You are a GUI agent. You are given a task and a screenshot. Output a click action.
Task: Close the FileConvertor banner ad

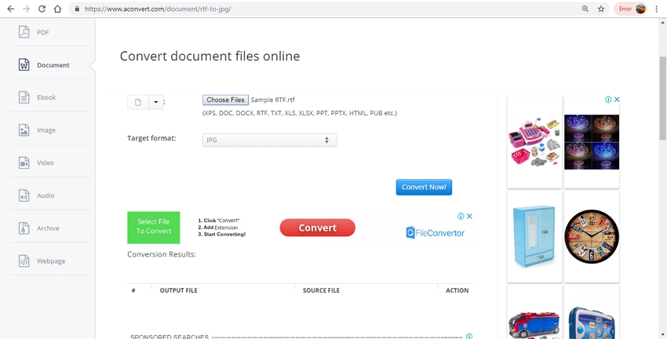coord(469,216)
